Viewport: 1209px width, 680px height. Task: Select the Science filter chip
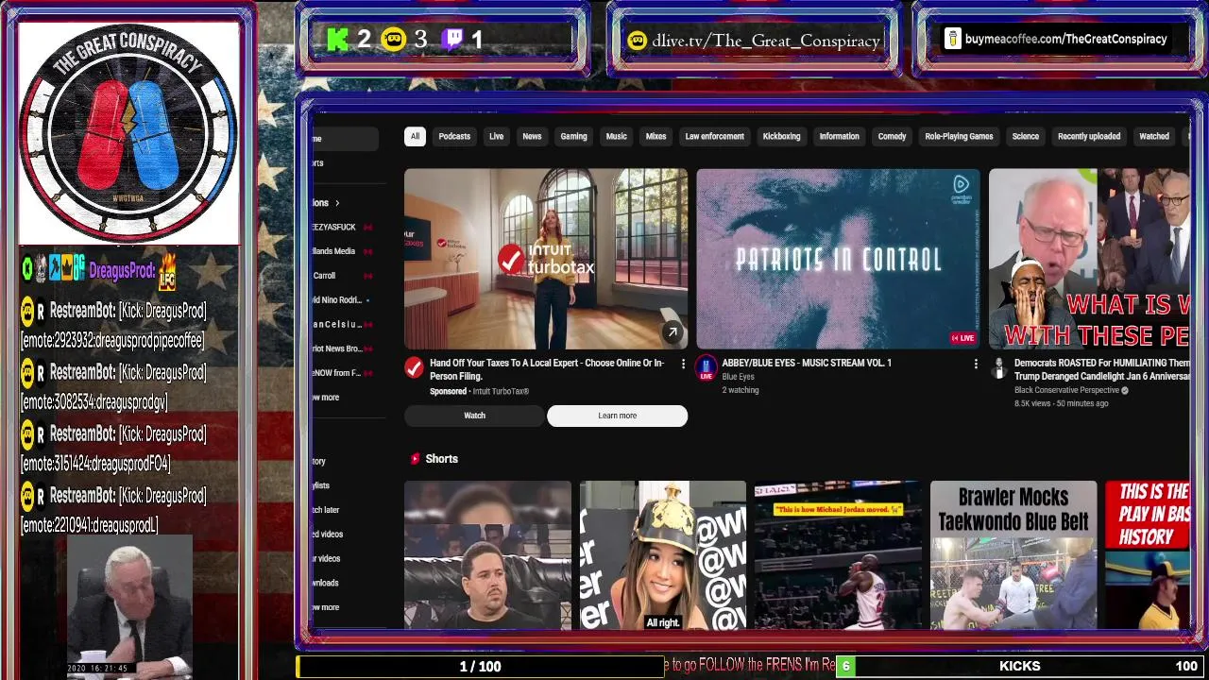1025,136
